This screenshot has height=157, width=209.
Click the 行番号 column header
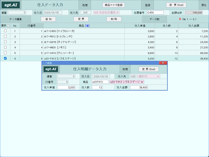(31, 26)
